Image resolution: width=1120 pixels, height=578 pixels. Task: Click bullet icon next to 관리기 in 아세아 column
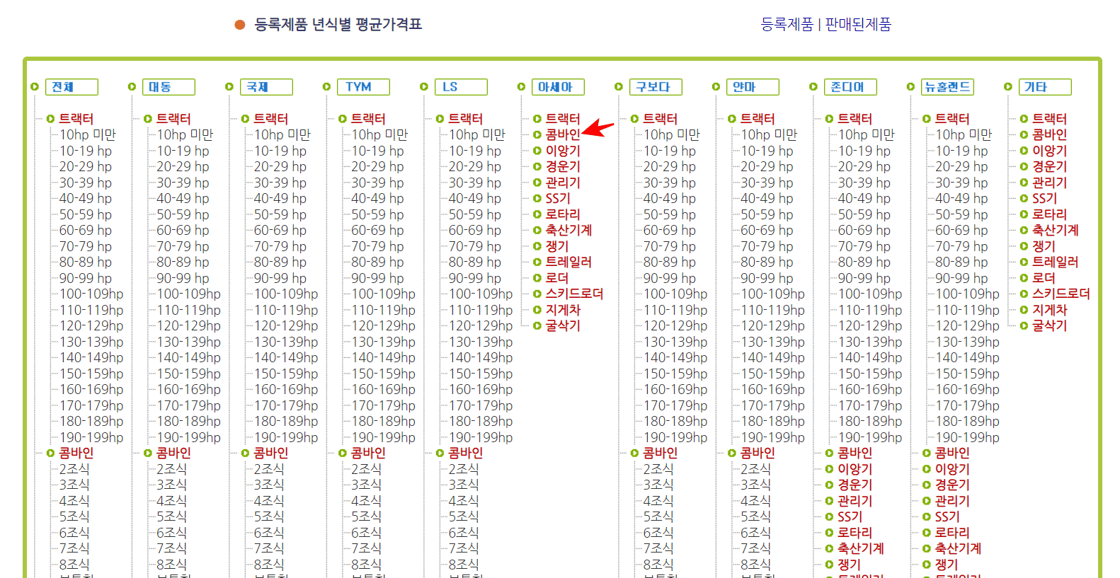[x=537, y=183]
